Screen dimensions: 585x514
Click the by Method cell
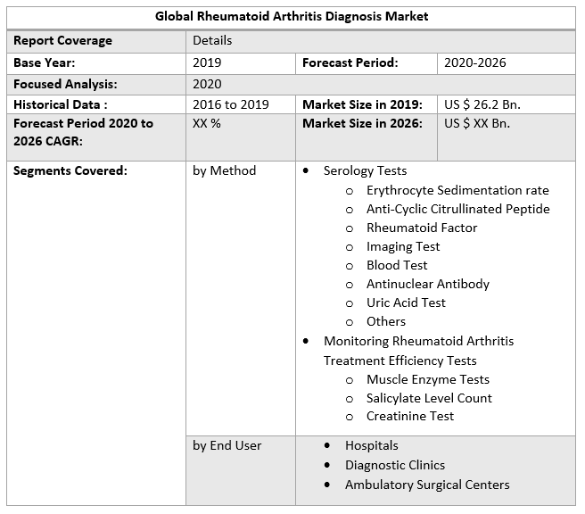click(x=224, y=170)
